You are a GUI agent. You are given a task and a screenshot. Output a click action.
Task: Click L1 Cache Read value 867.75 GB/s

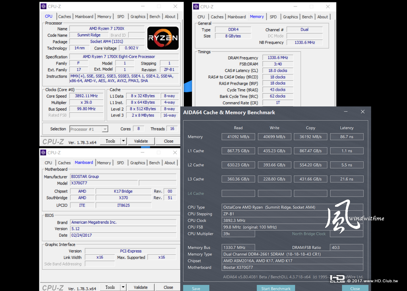point(238,151)
